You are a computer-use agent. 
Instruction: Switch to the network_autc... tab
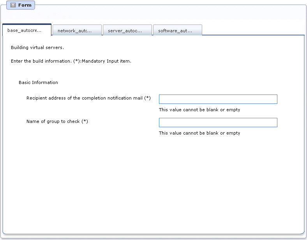coord(77,30)
